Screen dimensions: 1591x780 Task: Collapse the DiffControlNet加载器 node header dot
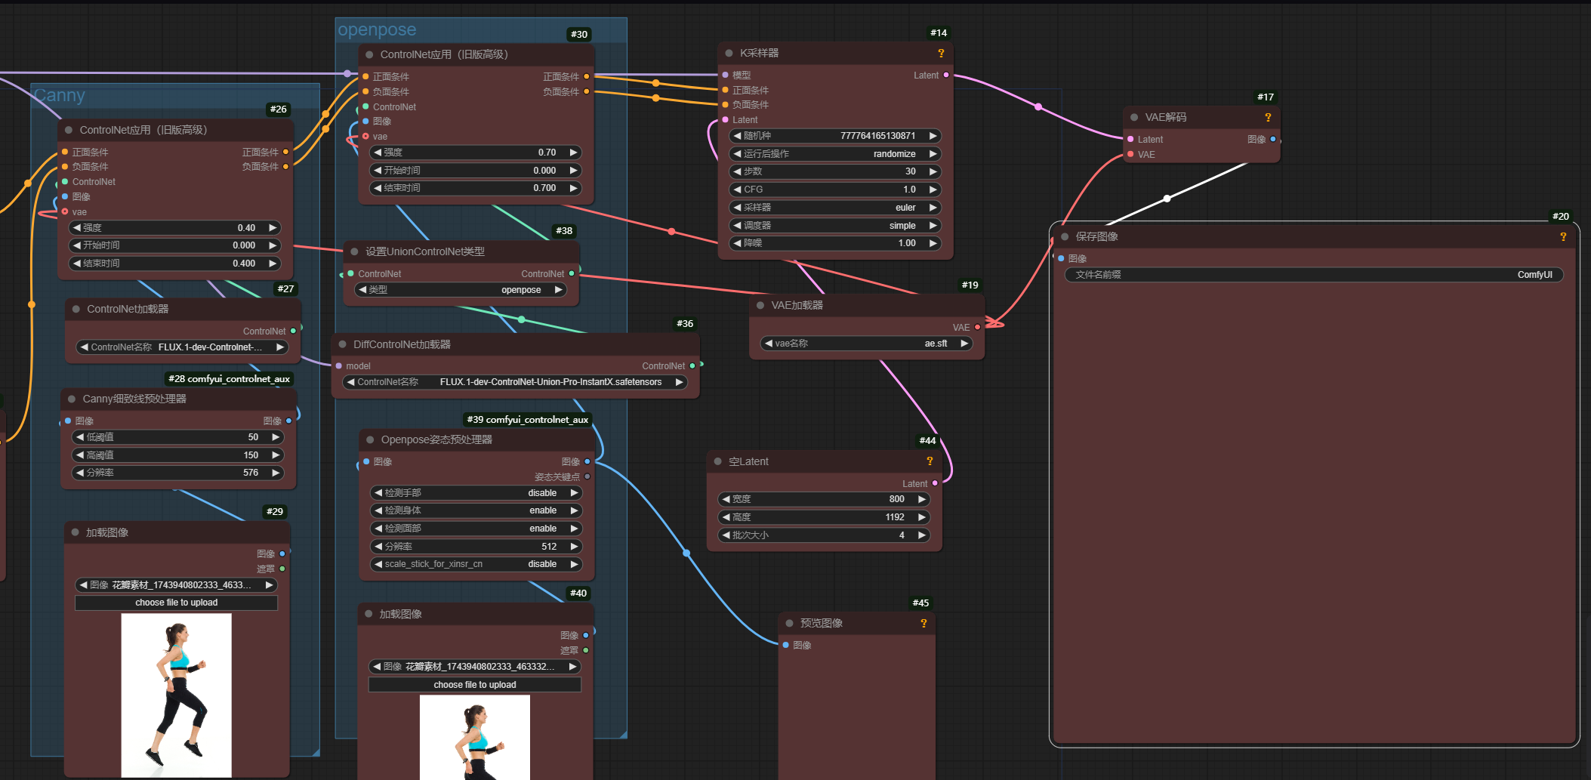[x=345, y=344]
